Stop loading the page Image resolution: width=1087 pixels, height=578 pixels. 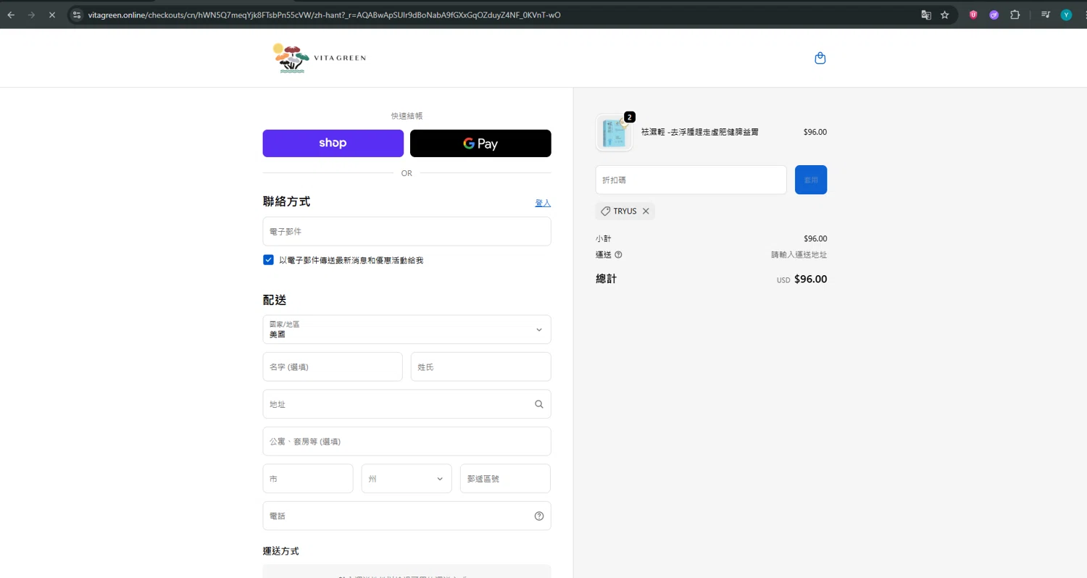click(x=51, y=14)
